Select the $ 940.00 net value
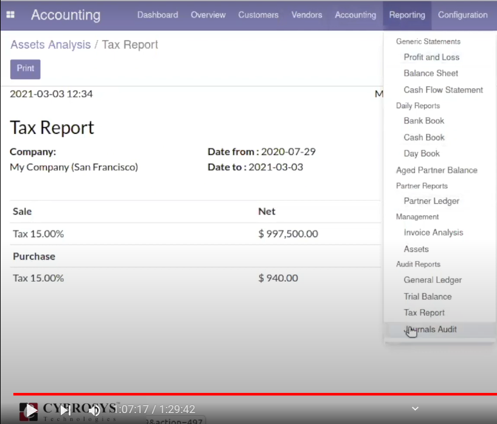The image size is (497, 424). (278, 278)
